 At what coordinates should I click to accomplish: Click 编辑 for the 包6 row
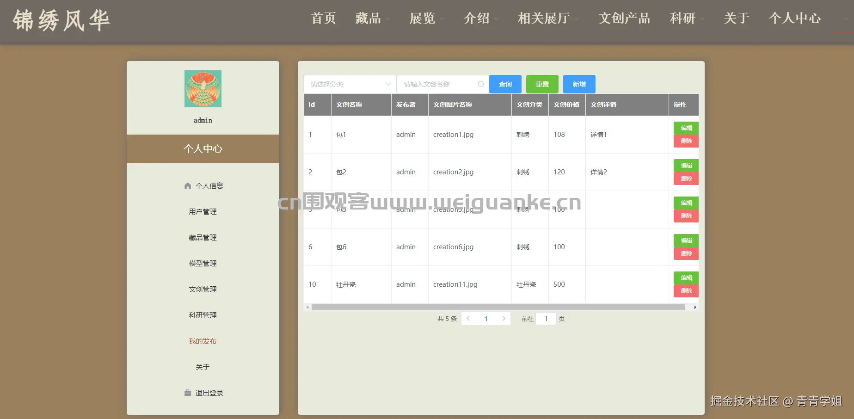(686, 240)
